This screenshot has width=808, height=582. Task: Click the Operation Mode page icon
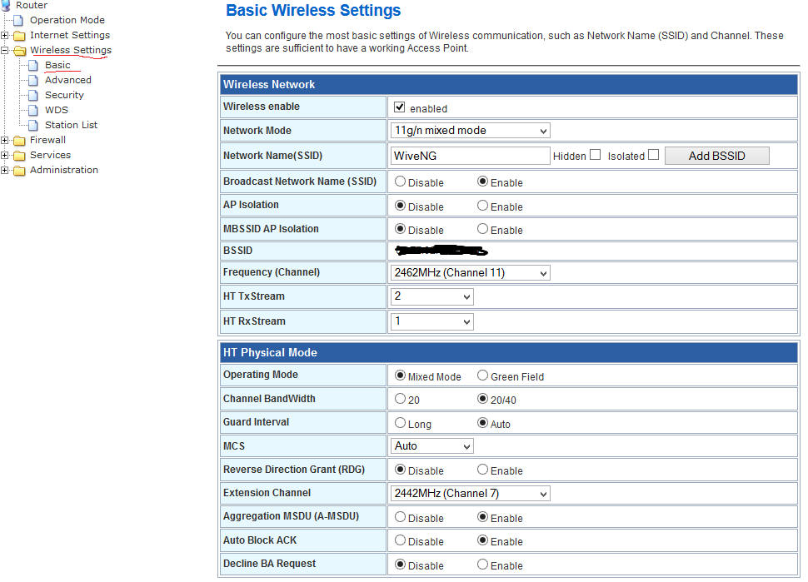tap(19, 20)
